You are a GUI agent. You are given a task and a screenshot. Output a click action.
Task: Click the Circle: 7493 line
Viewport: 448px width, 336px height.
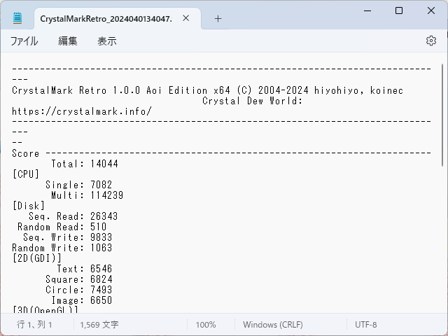click(79, 290)
